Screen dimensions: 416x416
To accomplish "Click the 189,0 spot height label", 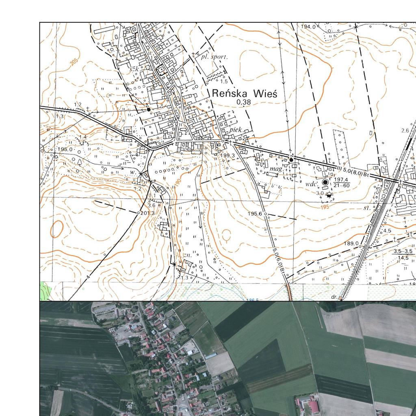I will coord(351,243).
